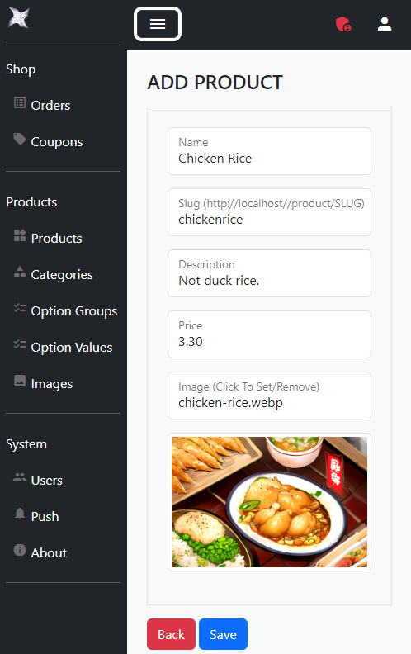Click the star logo in top corner
411x654 pixels.
tap(19, 18)
